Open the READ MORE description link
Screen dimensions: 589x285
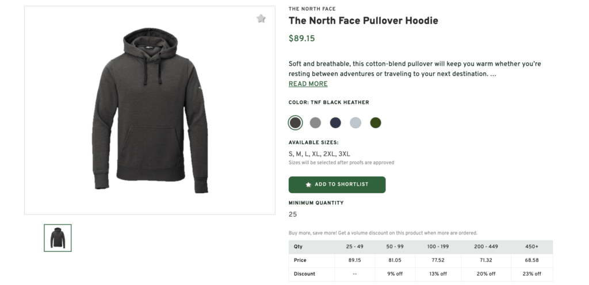pyautogui.click(x=308, y=84)
